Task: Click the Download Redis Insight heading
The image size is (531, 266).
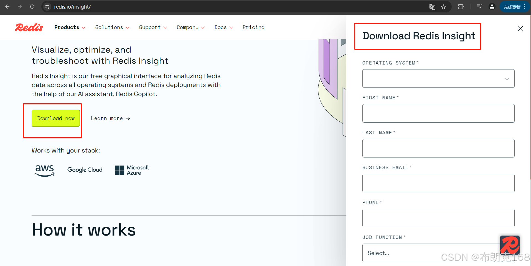Action: point(419,36)
